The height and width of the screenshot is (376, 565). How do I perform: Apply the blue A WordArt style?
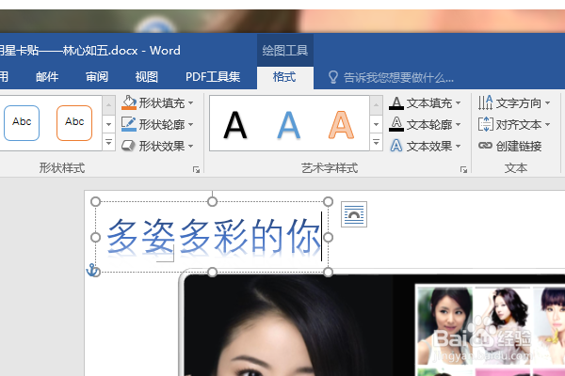[x=288, y=125]
